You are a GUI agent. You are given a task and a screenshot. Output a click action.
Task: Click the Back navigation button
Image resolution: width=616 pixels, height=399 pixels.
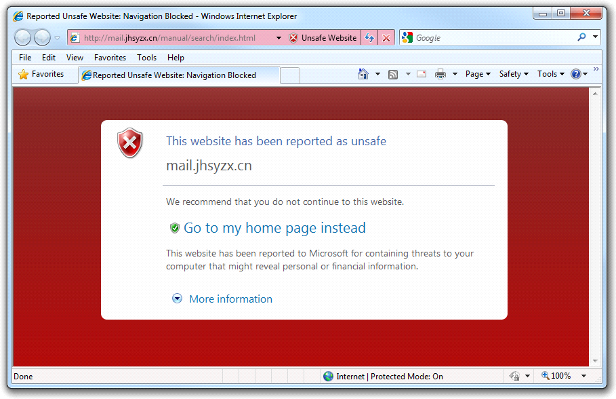pyautogui.click(x=23, y=38)
